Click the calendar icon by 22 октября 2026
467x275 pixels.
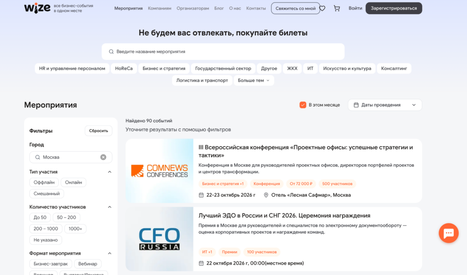click(201, 263)
